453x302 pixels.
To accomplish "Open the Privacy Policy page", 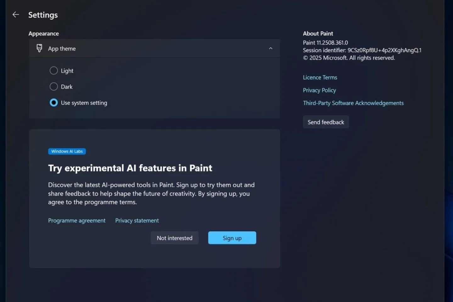I will 319,90.
